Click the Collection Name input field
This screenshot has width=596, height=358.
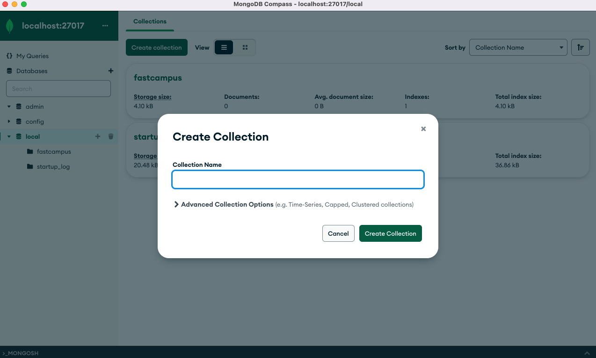click(x=298, y=179)
